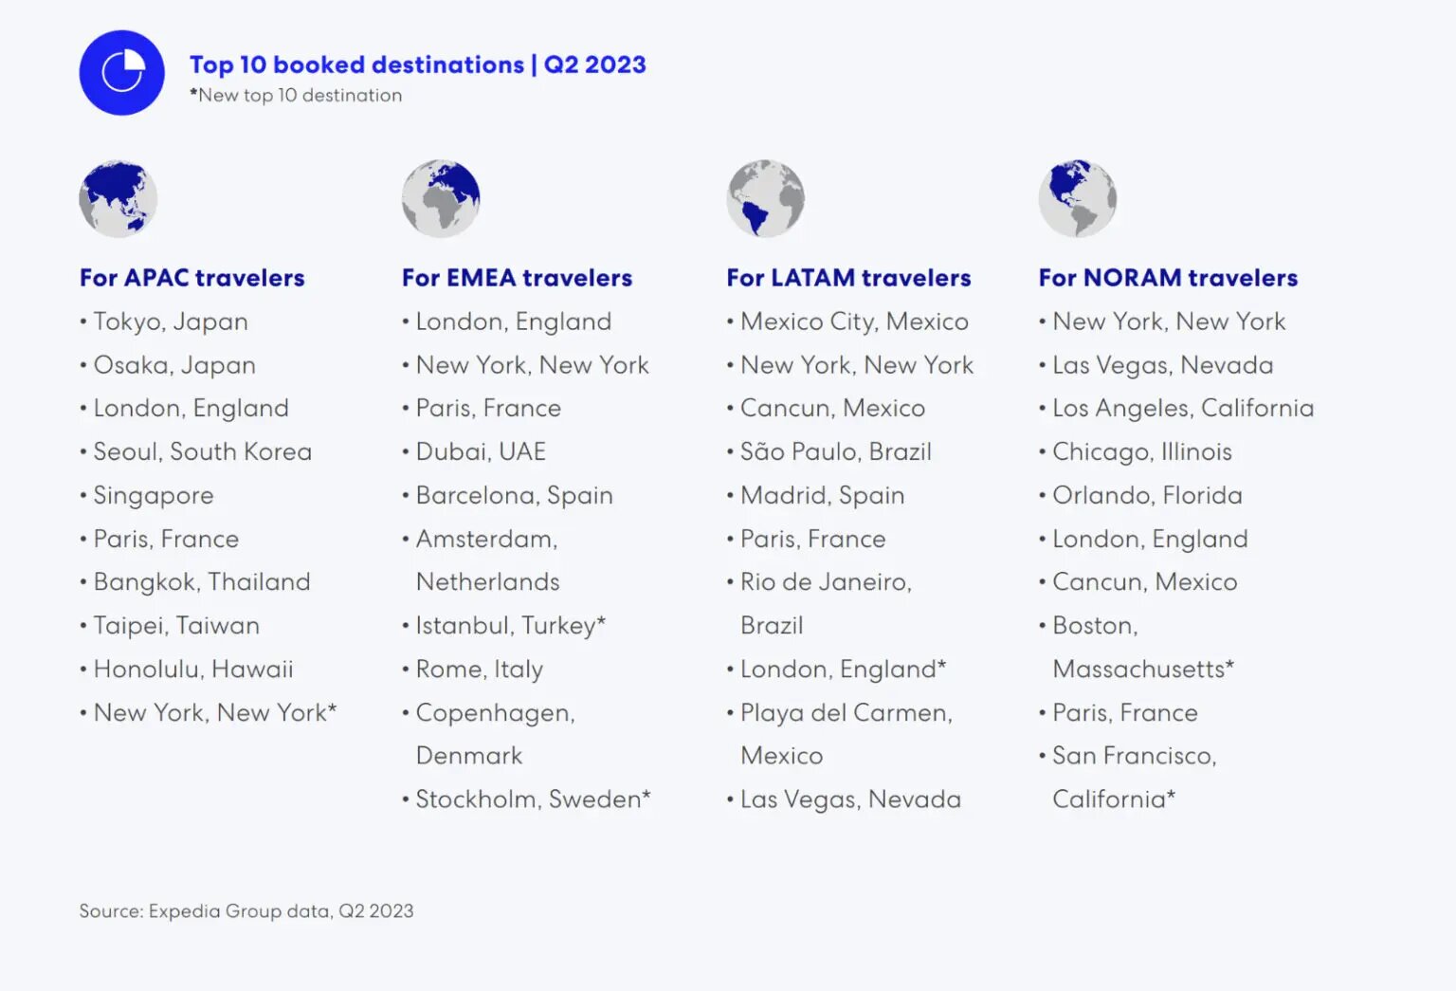This screenshot has height=991, width=1456.
Task: Open the 'For APAC travelers' heading
Action: coord(191,277)
